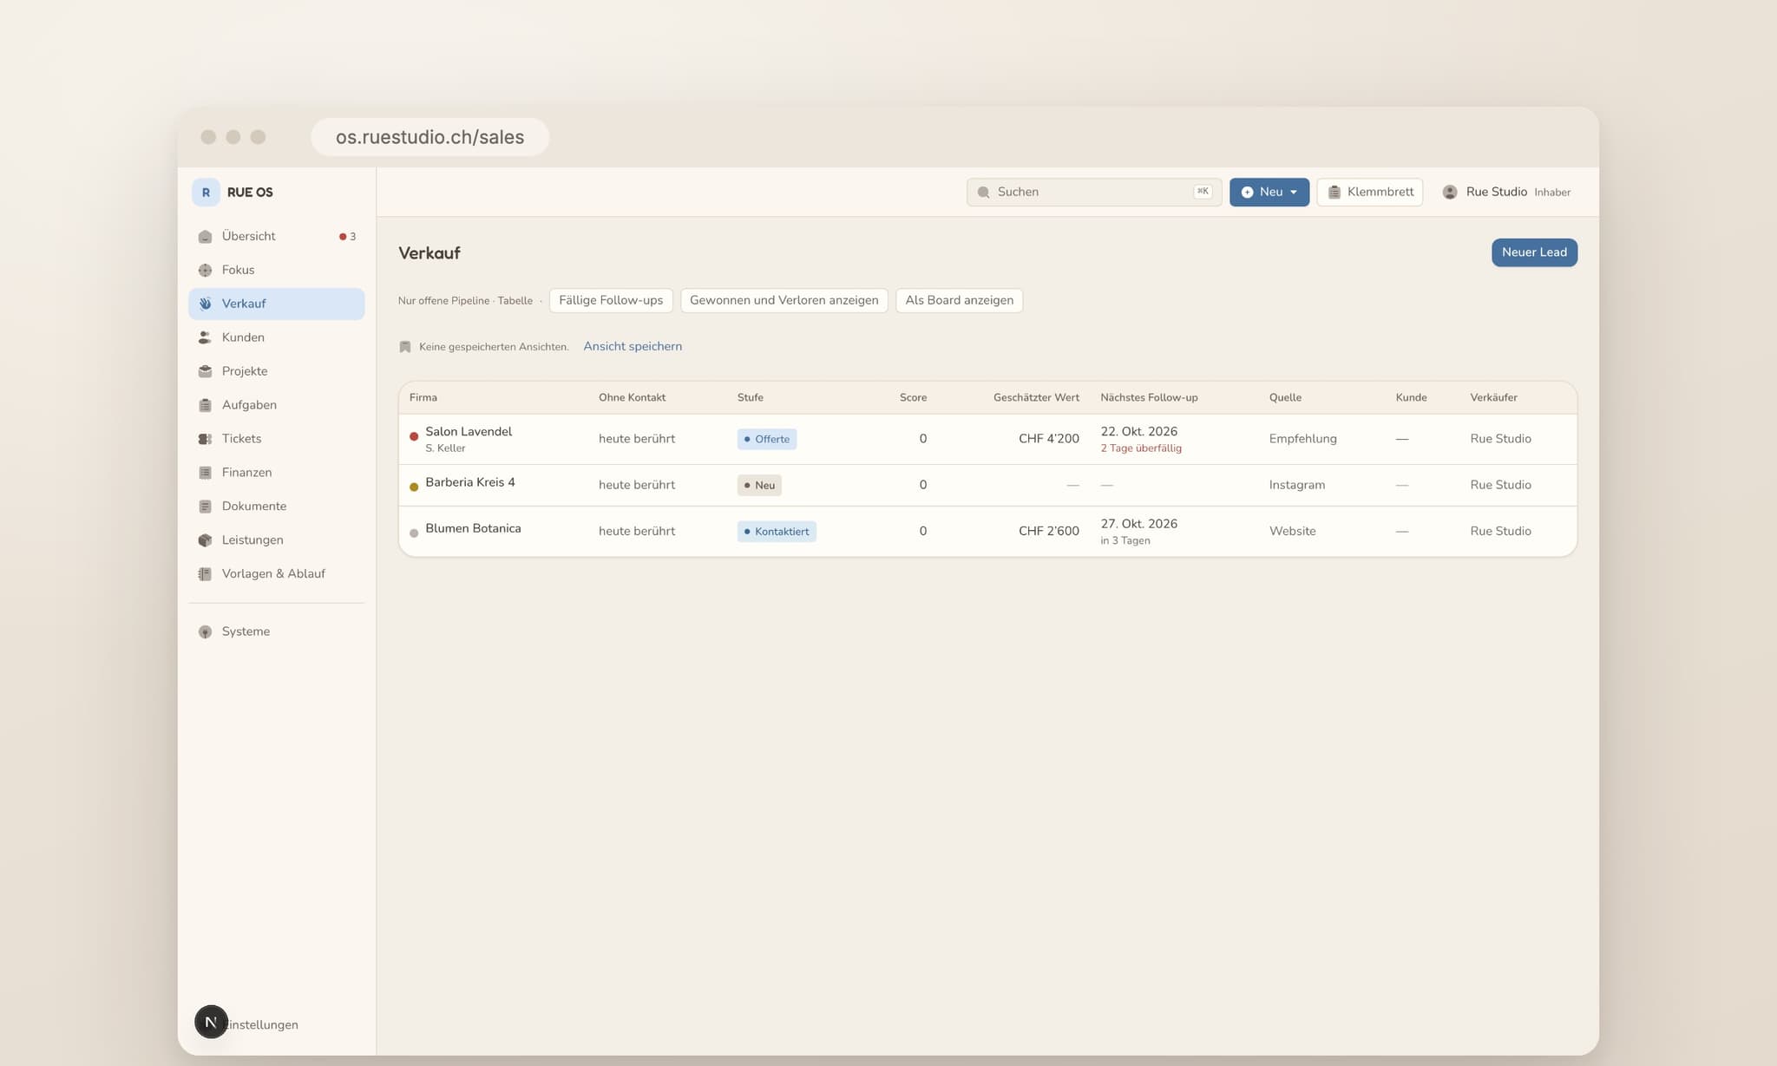The height and width of the screenshot is (1066, 1777).
Task: Open the Salon Lavendel lead row
Action: point(987,439)
